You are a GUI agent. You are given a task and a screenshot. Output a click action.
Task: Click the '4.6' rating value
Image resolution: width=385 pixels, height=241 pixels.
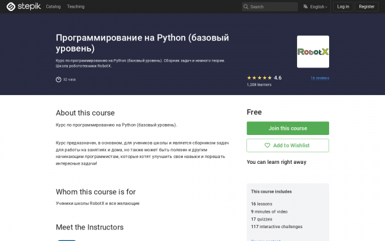[x=278, y=78]
